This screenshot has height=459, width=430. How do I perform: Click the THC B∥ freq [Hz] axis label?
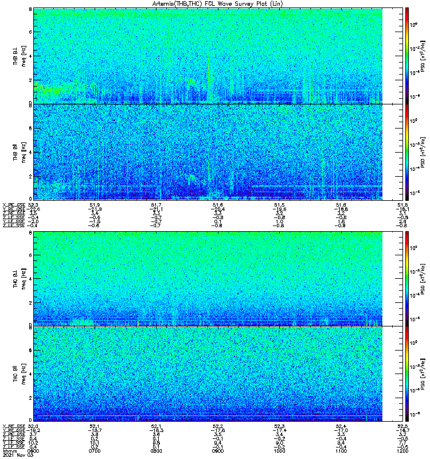(19, 374)
